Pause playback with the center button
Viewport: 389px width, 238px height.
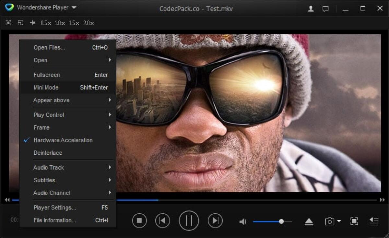[x=189, y=220]
